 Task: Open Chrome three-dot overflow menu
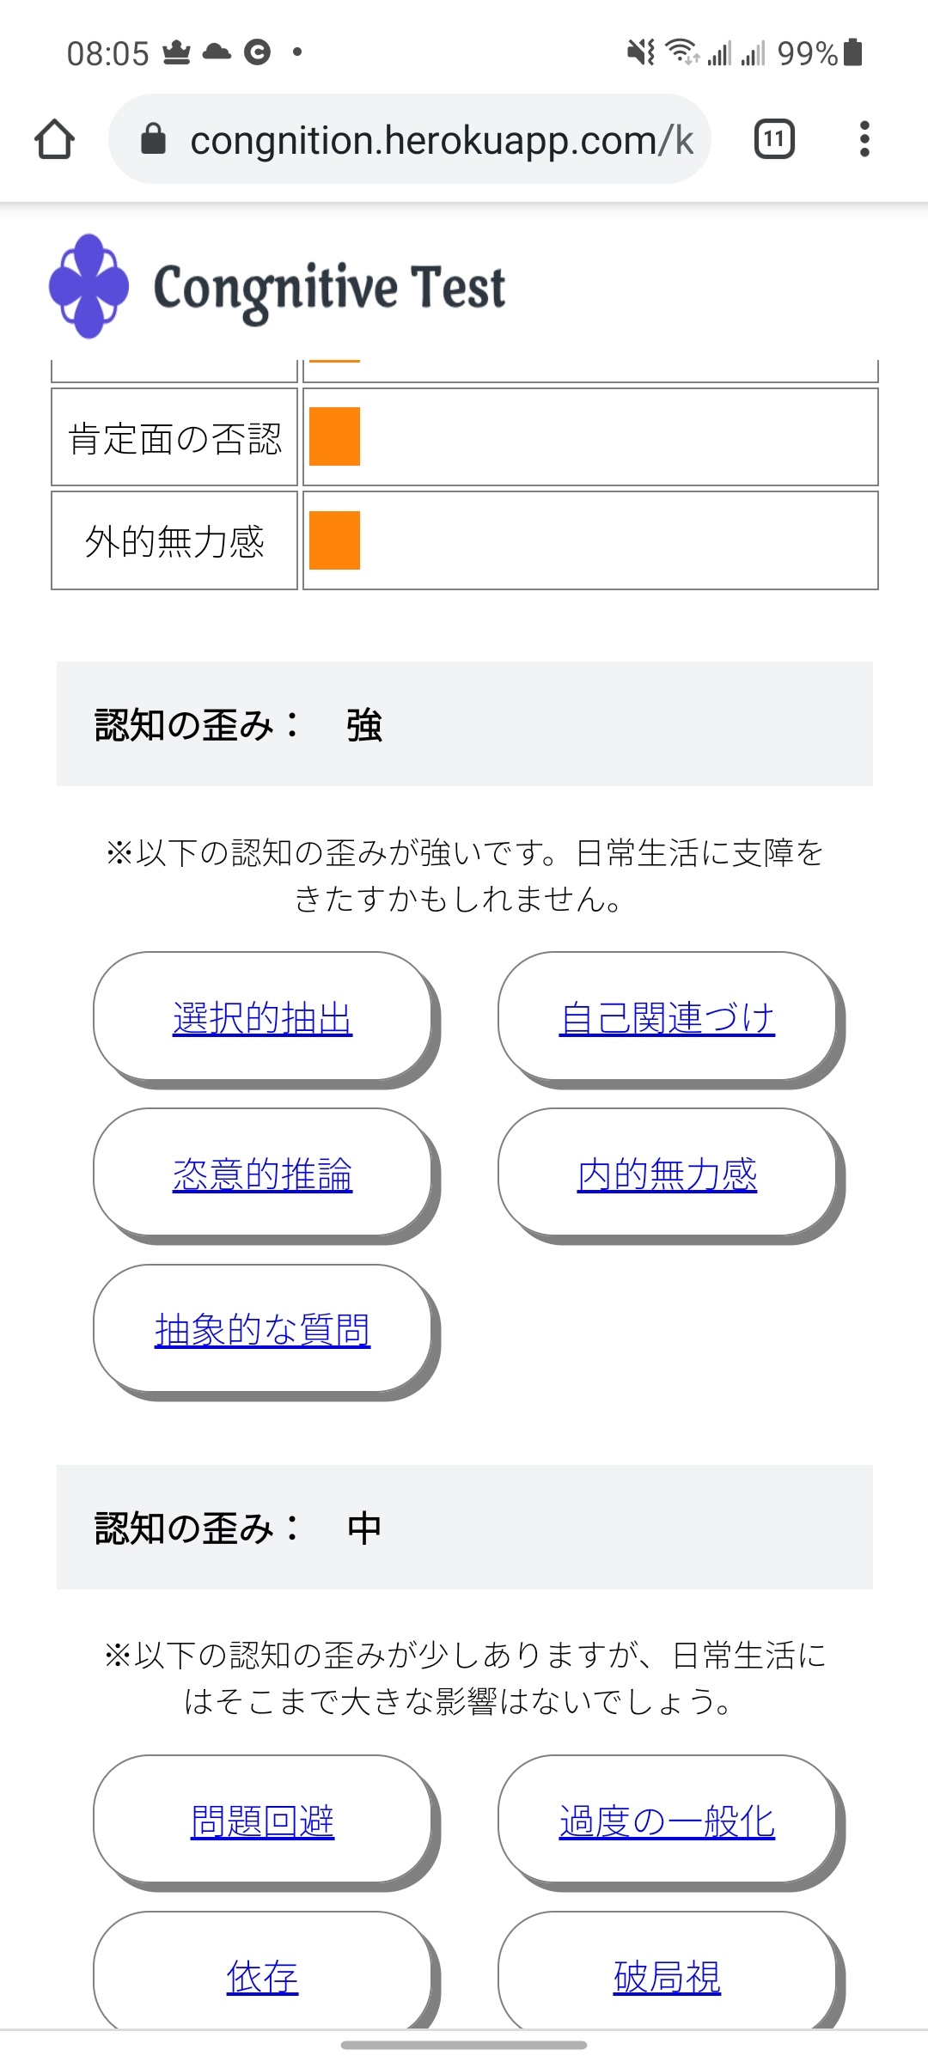(x=864, y=139)
